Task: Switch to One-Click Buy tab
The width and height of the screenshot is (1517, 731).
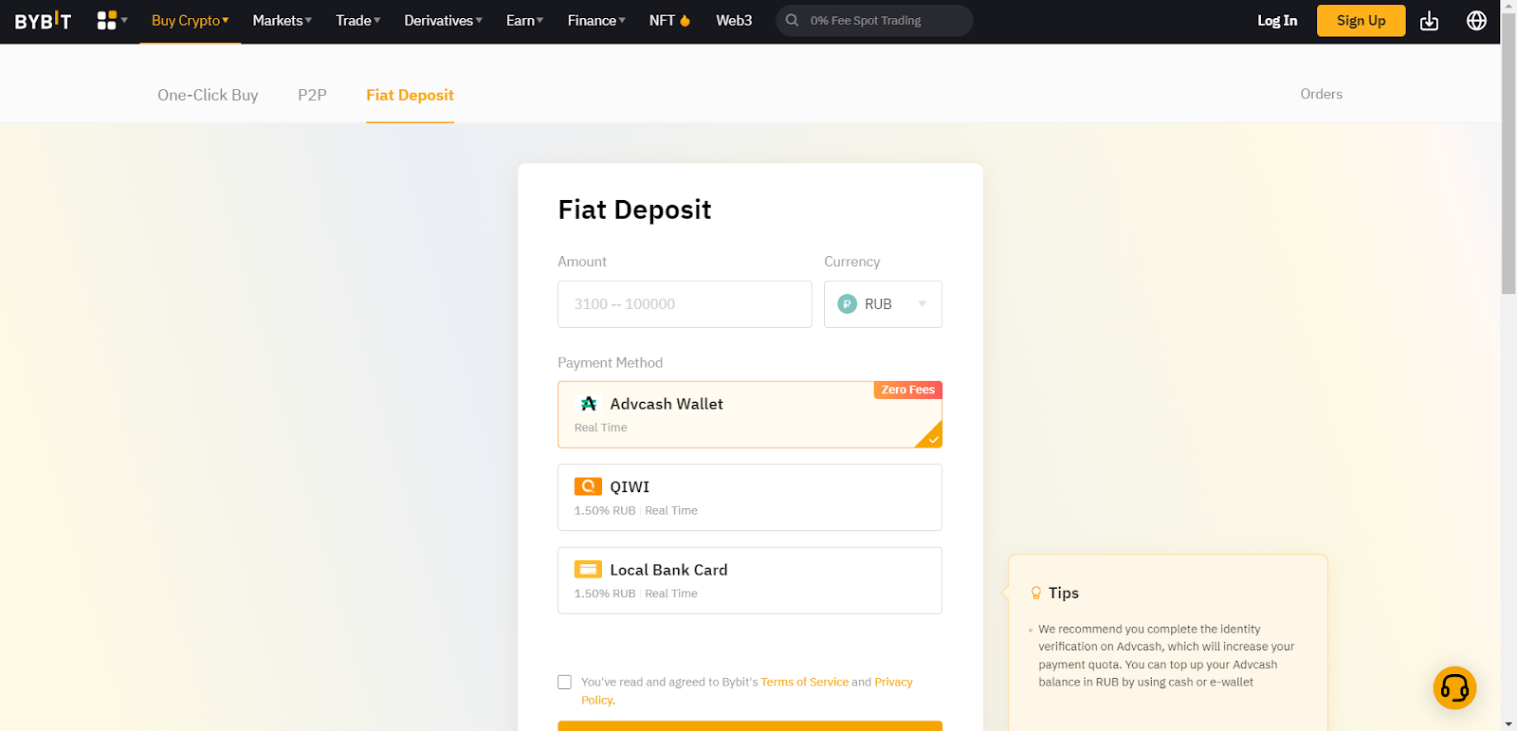Action: (208, 95)
